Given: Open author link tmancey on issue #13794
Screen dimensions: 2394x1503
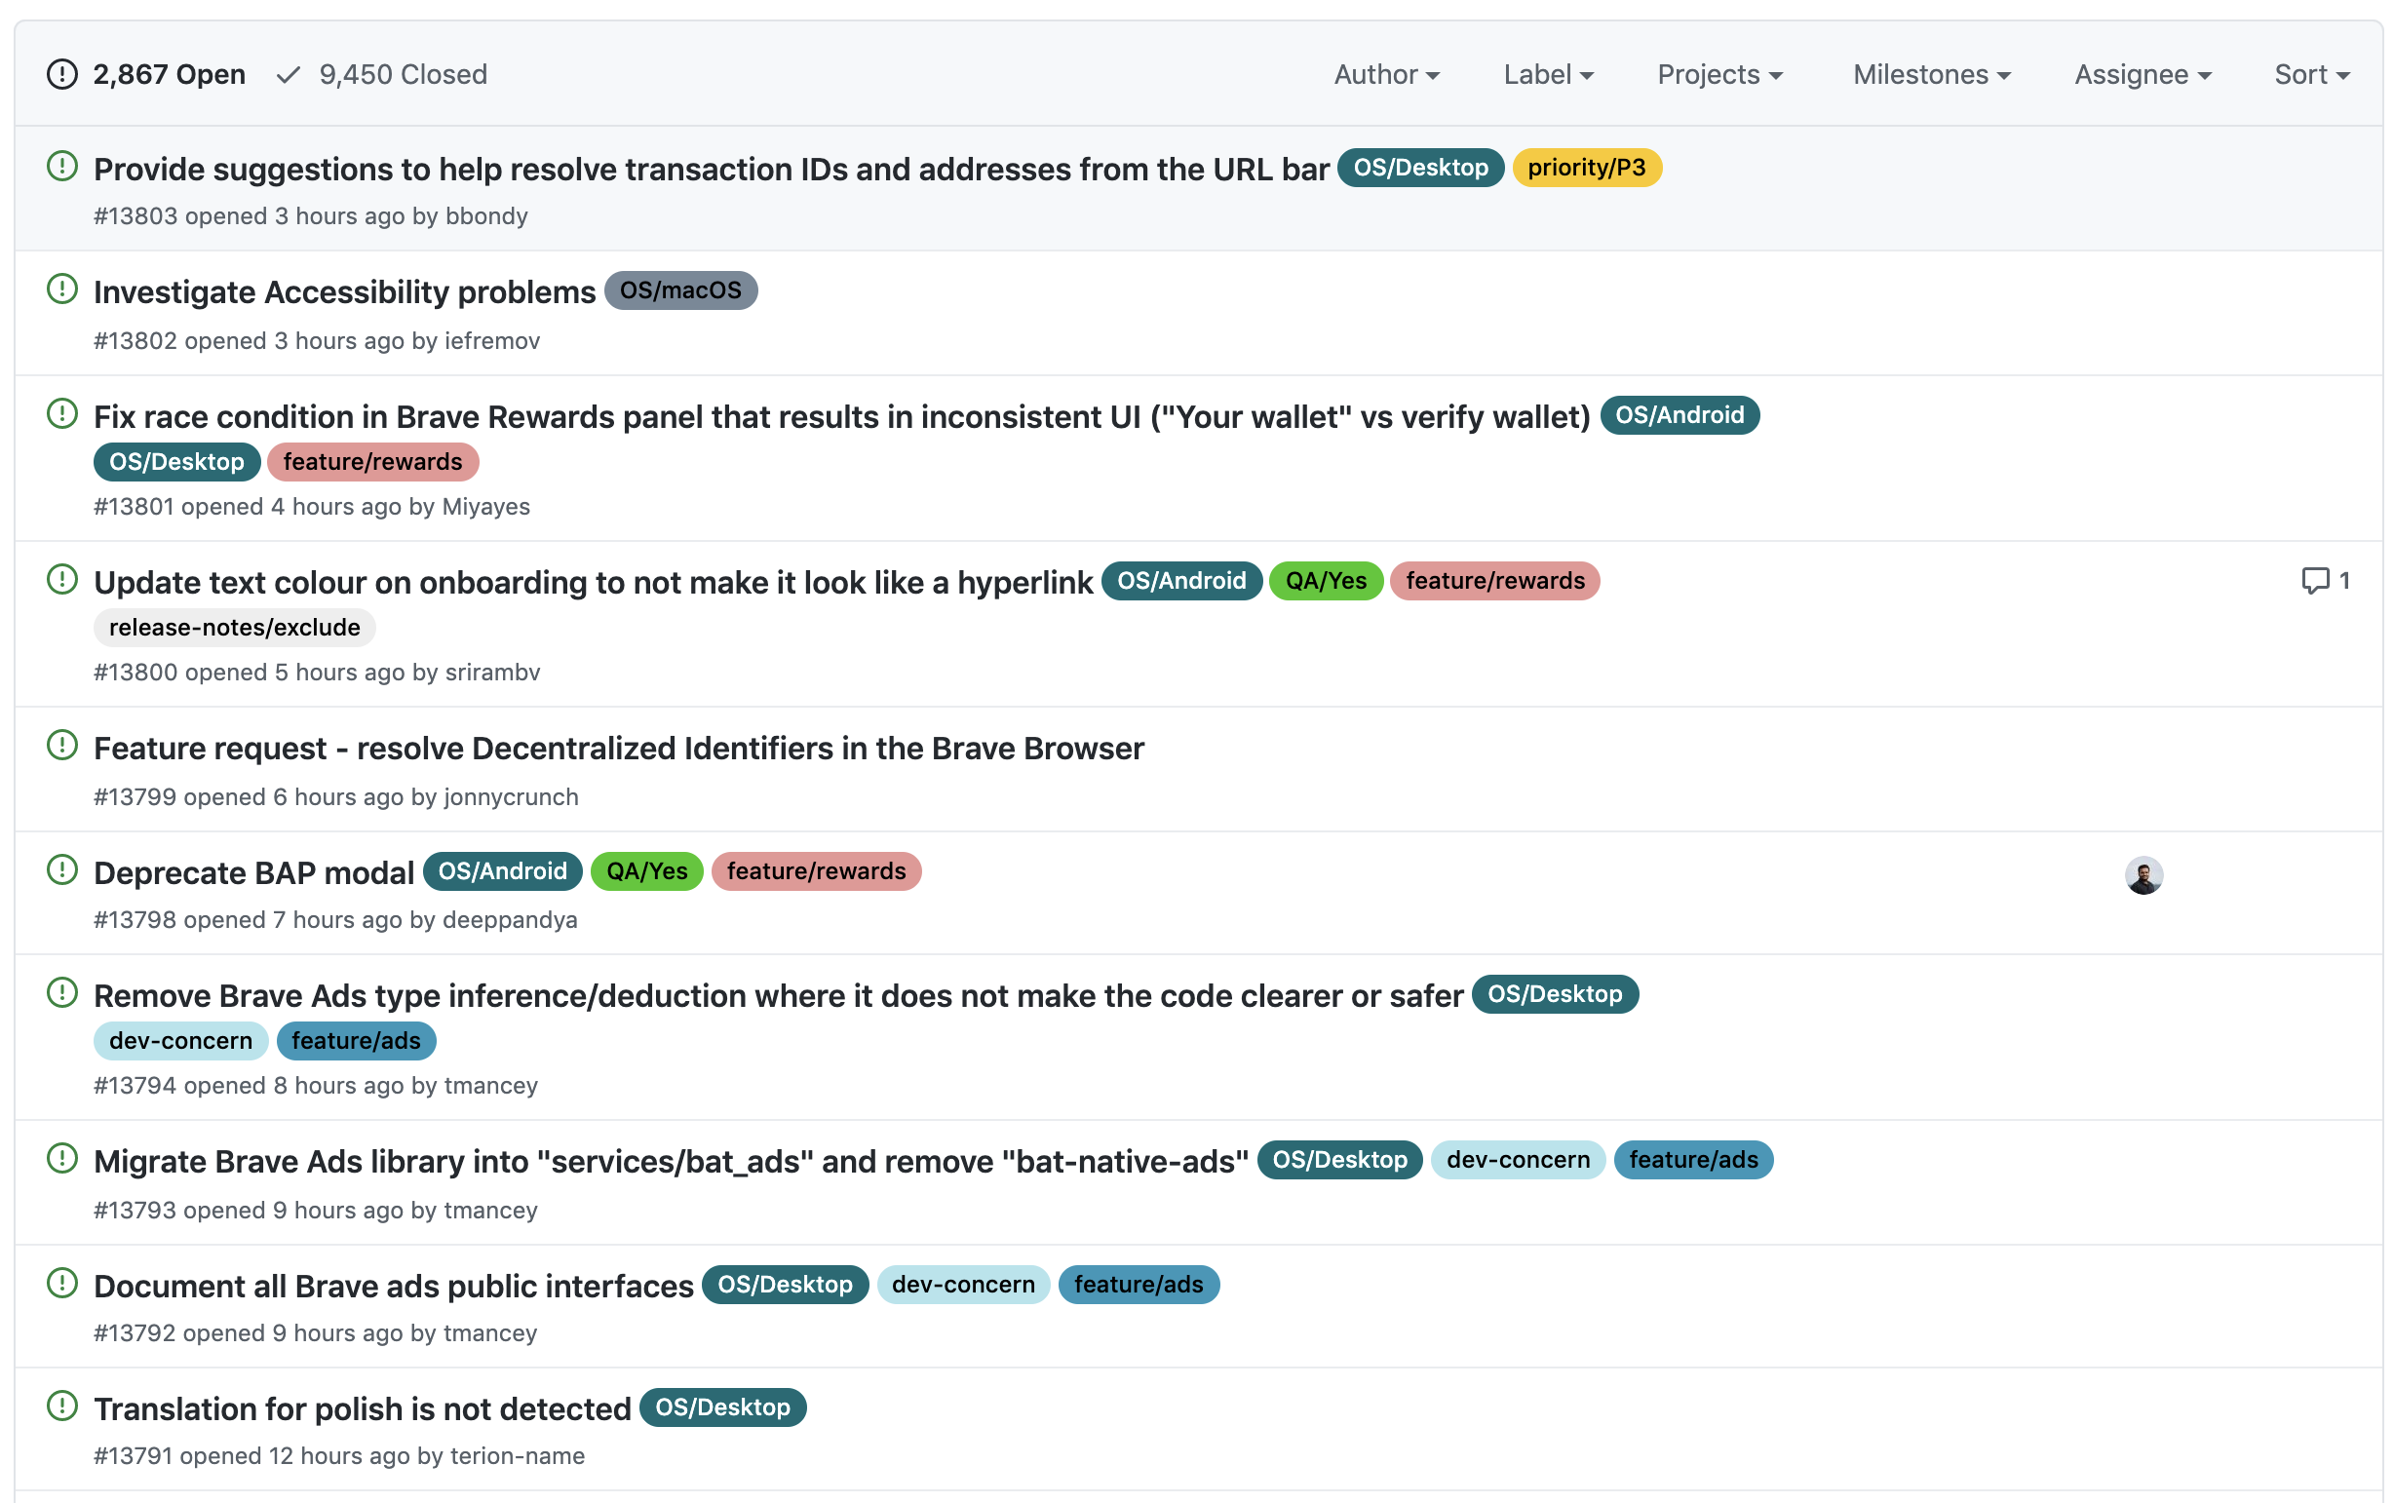Looking at the screenshot, I should coord(491,1086).
